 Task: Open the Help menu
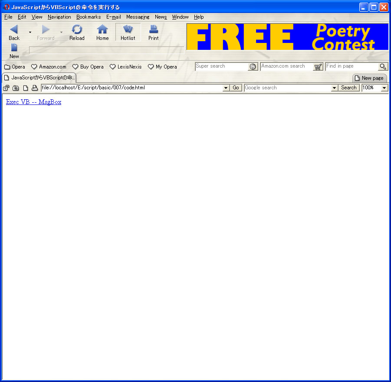pos(199,17)
